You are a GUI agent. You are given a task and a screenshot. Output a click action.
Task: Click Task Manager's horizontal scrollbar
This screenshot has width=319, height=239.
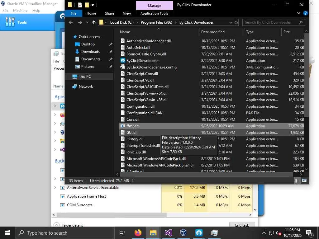tap(112, 215)
